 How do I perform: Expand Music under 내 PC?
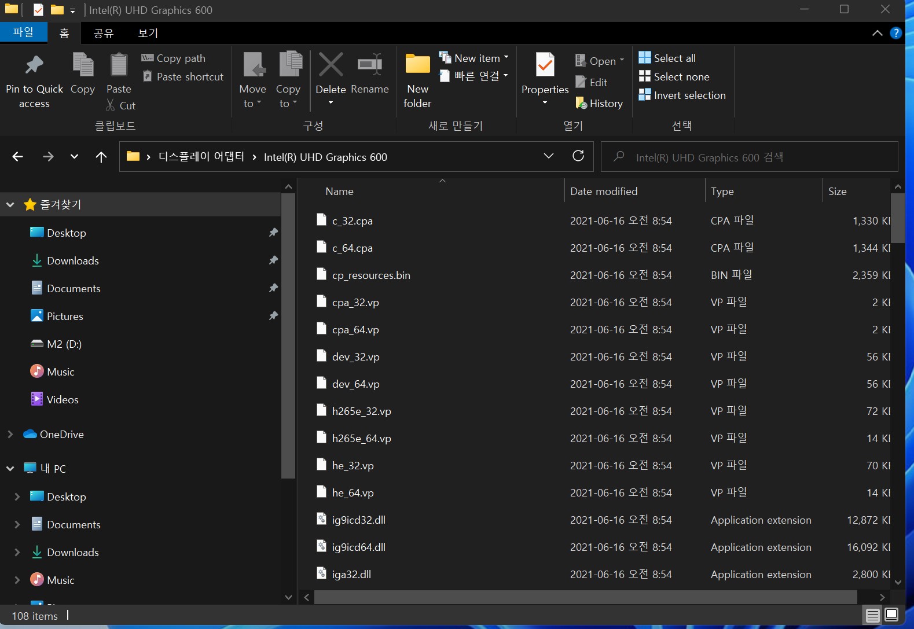point(17,580)
